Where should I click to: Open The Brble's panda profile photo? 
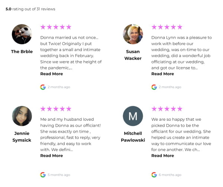click(22, 34)
